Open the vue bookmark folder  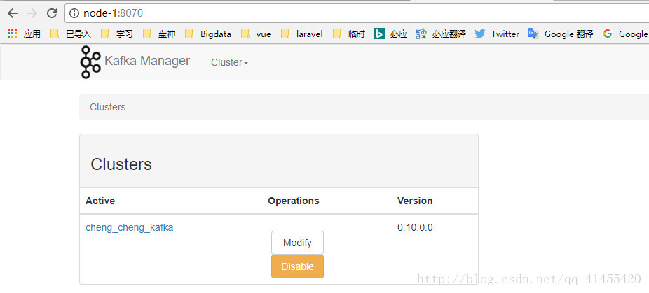click(257, 34)
